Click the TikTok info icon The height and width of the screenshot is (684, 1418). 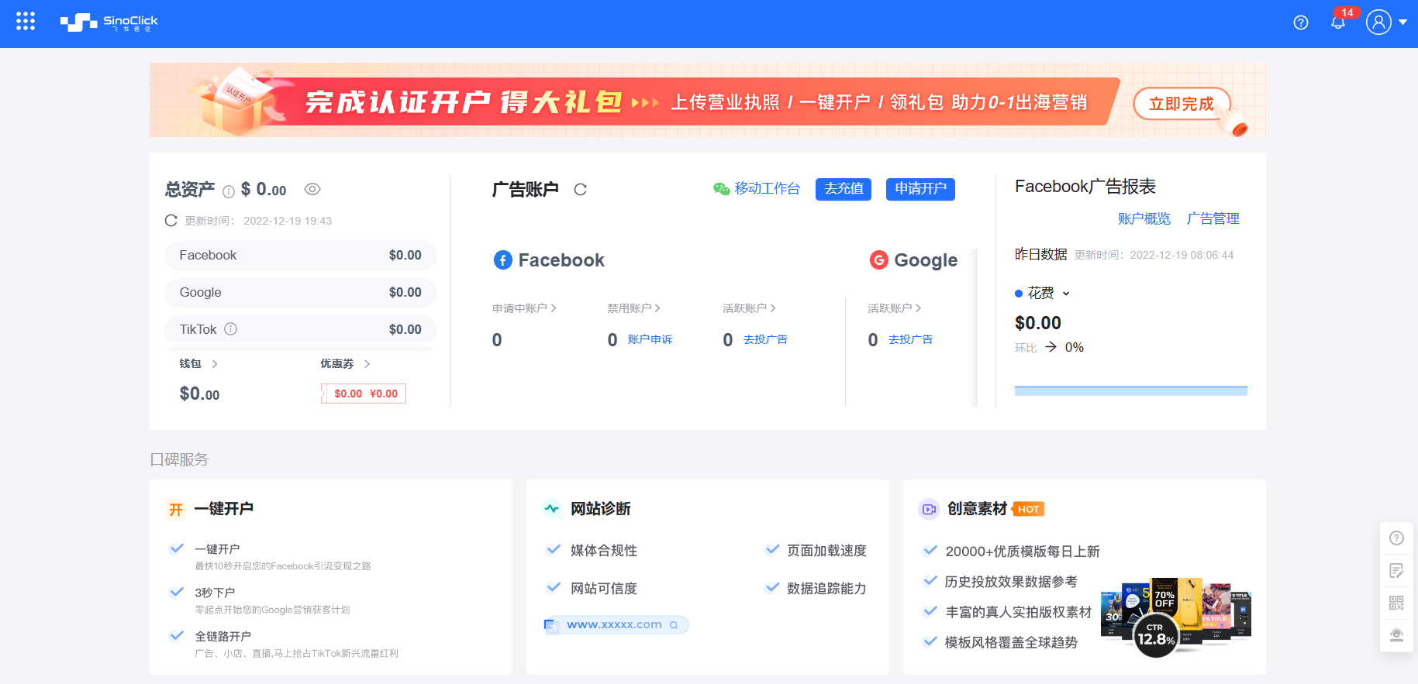pos(230,329)
